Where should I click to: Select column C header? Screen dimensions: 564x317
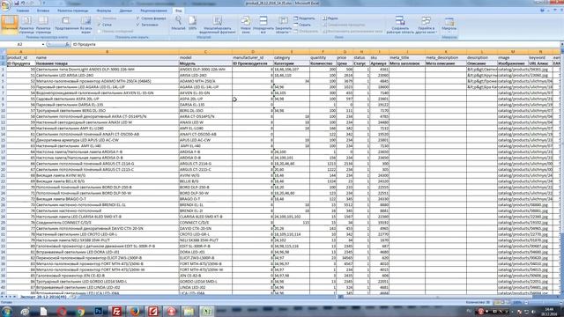[205, 52]
